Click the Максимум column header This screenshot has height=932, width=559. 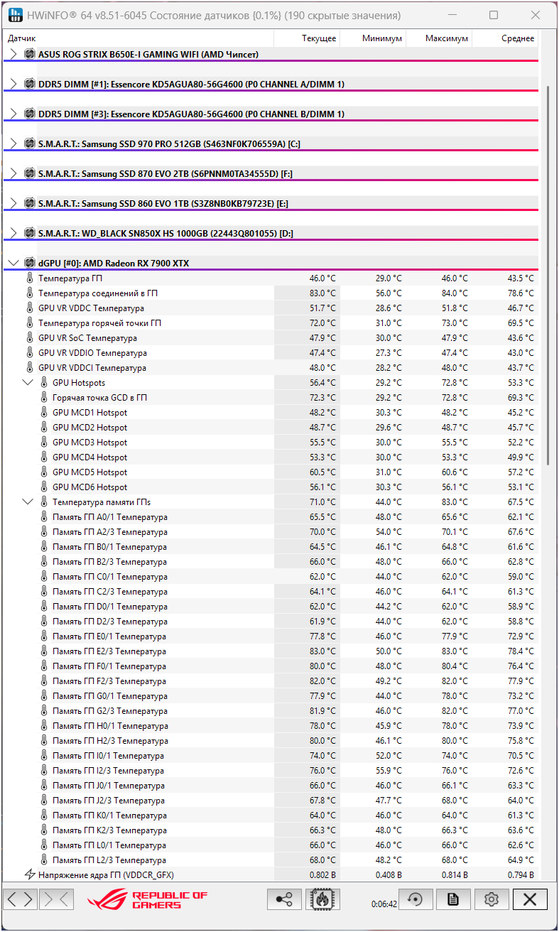click(x=439, y=38)
